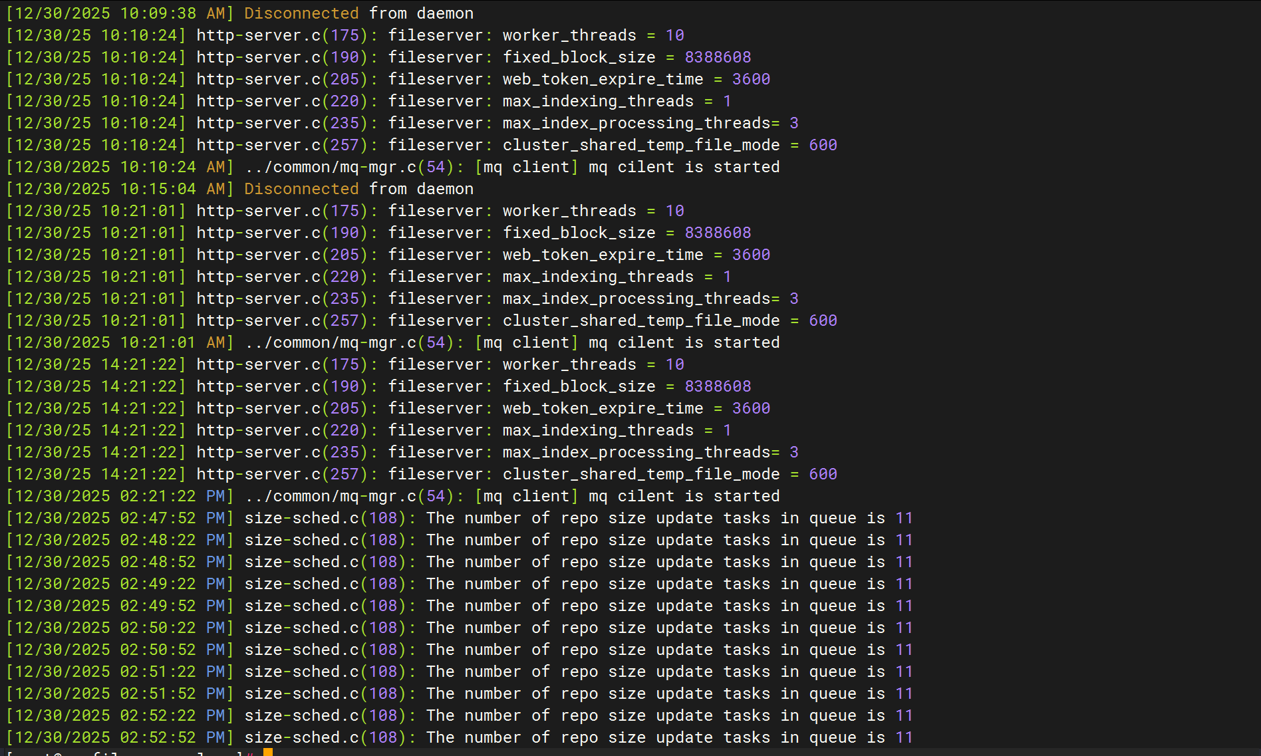Click queue count 11 in the 02:49:22 PM line
Image resolution: width=1261 pixels, height=756 pixels.
[904, 584]
